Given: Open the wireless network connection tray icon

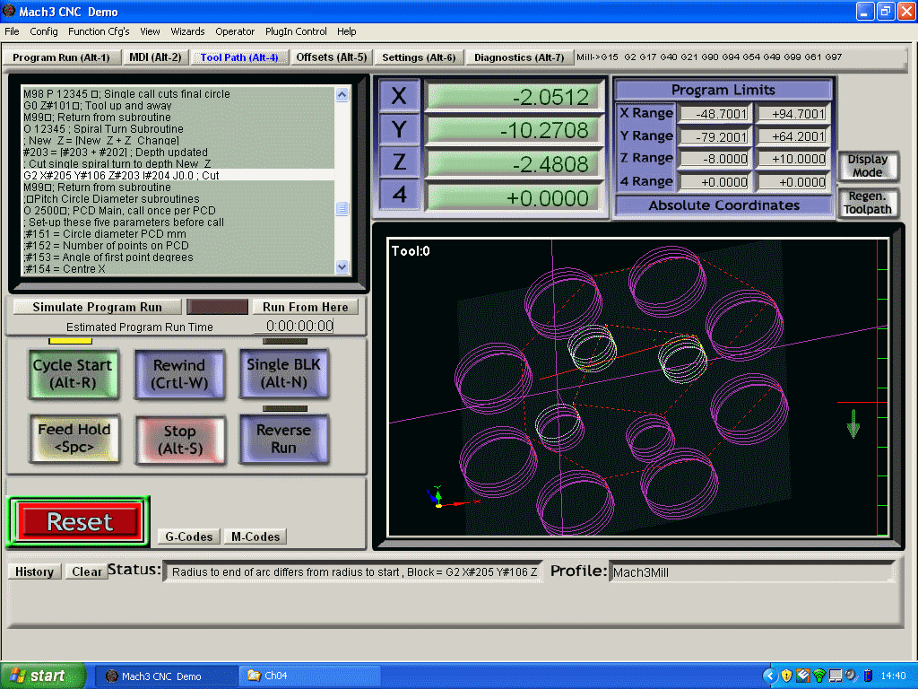Looking at the screenshot, I should [x=819, y=676].
